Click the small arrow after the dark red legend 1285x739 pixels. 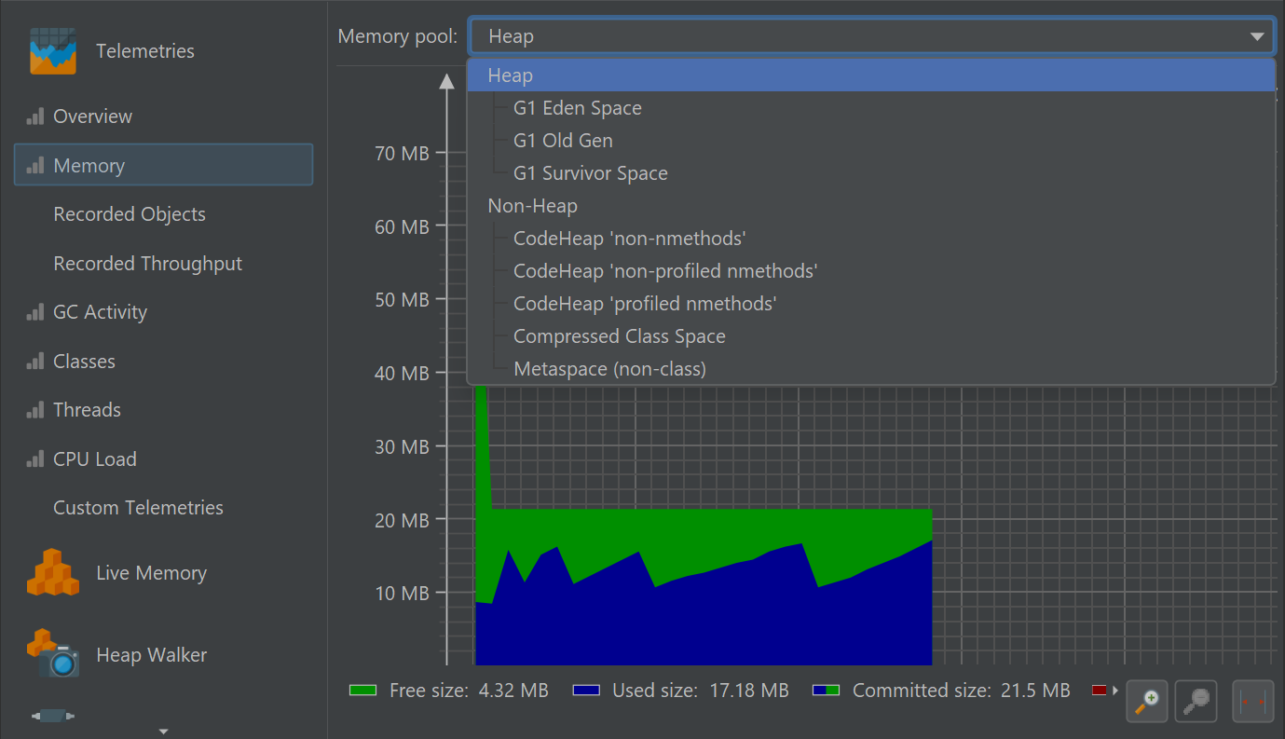[1115, 691]
